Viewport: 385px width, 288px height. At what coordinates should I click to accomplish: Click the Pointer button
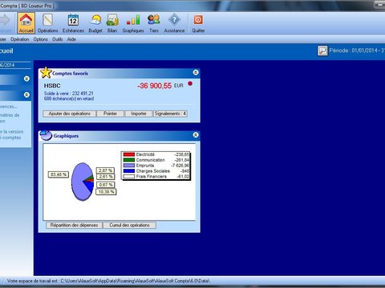(x=110, y=114)
